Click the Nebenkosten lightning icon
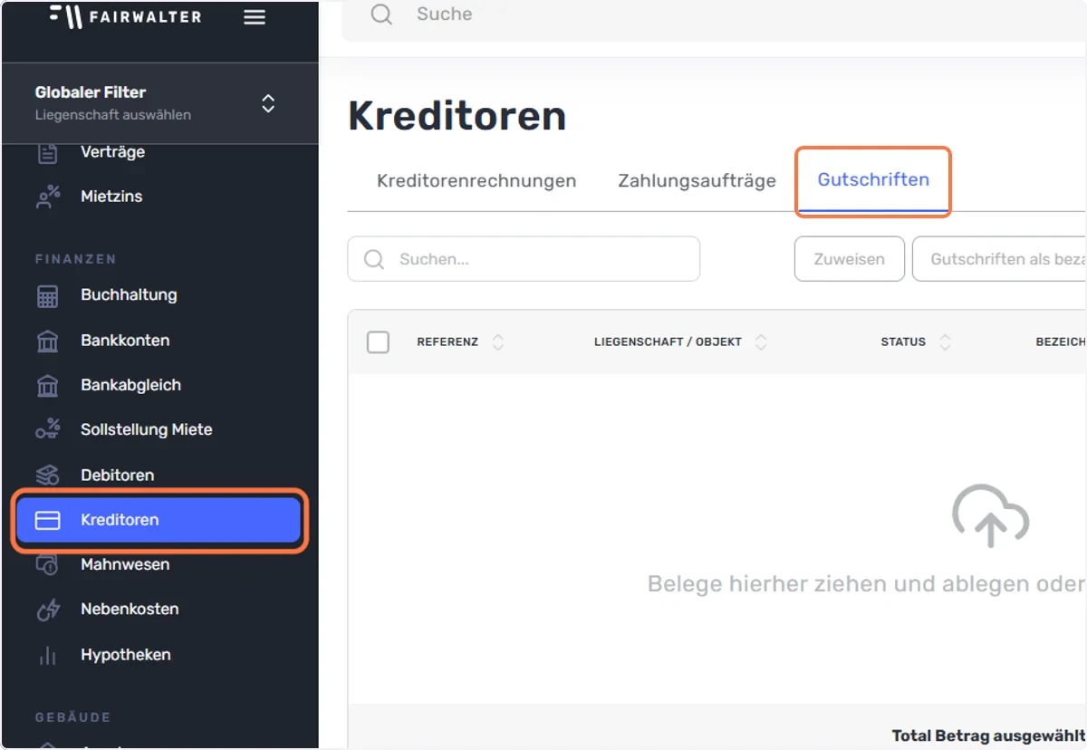 [x=47, y=610]
